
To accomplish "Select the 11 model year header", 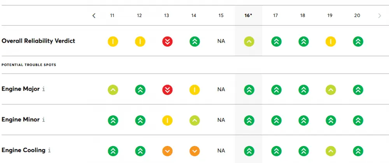I will pos(112,16).
